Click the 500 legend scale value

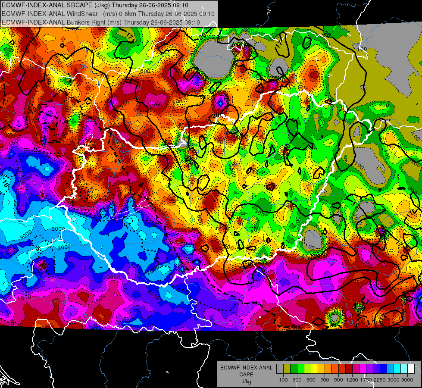coord(311,380)
